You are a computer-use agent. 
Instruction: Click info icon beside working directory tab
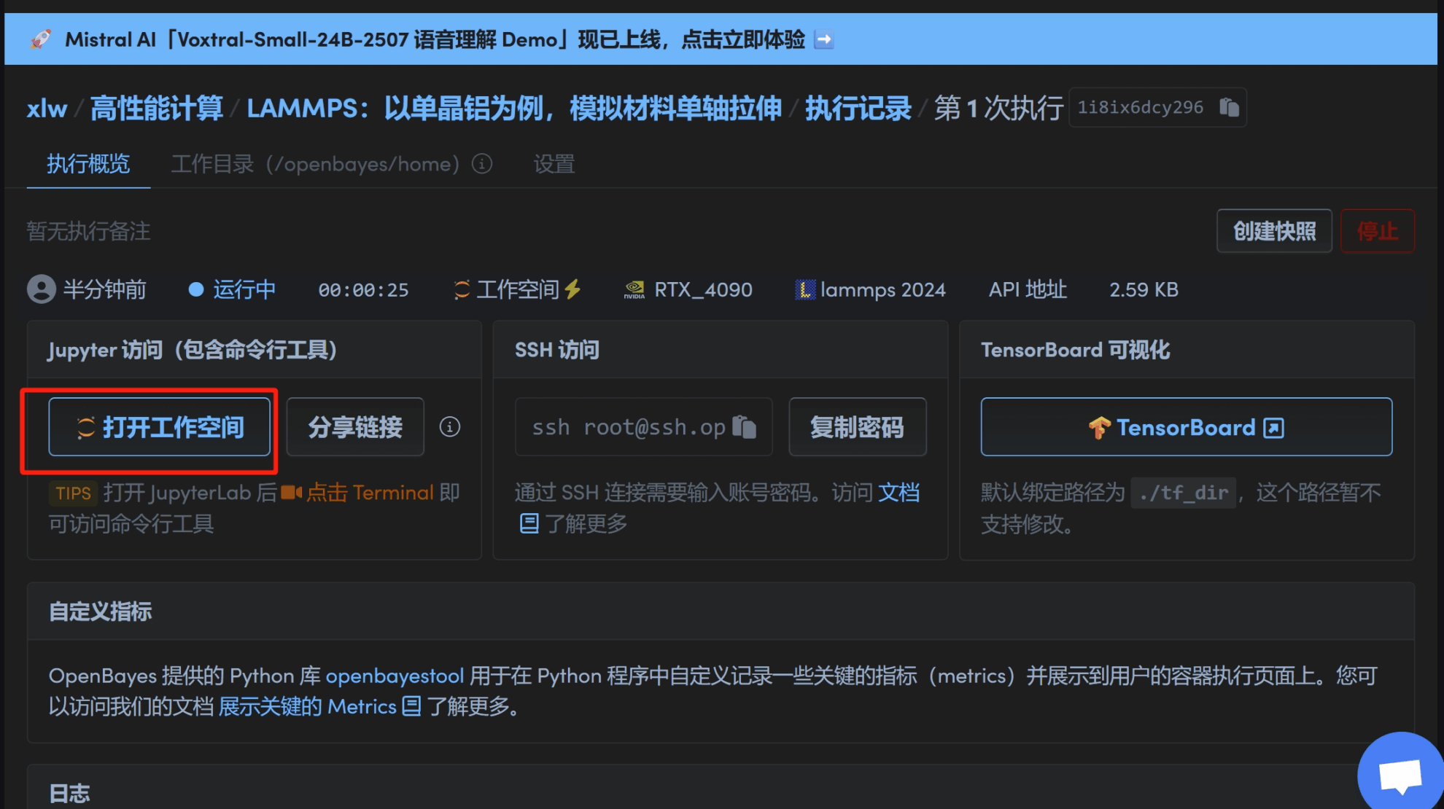point(481,164)
